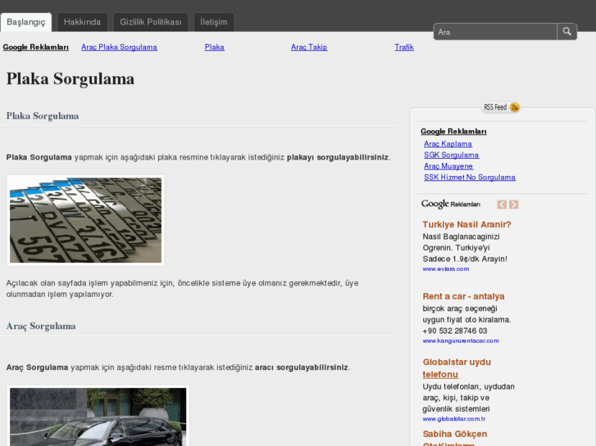This screenshot has width=596, height=446.
Task: Open the Araç Muayene link
Action: coord(448,166)
